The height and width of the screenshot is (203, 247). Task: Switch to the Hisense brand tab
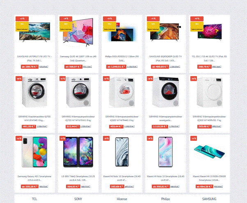point(122,199)
